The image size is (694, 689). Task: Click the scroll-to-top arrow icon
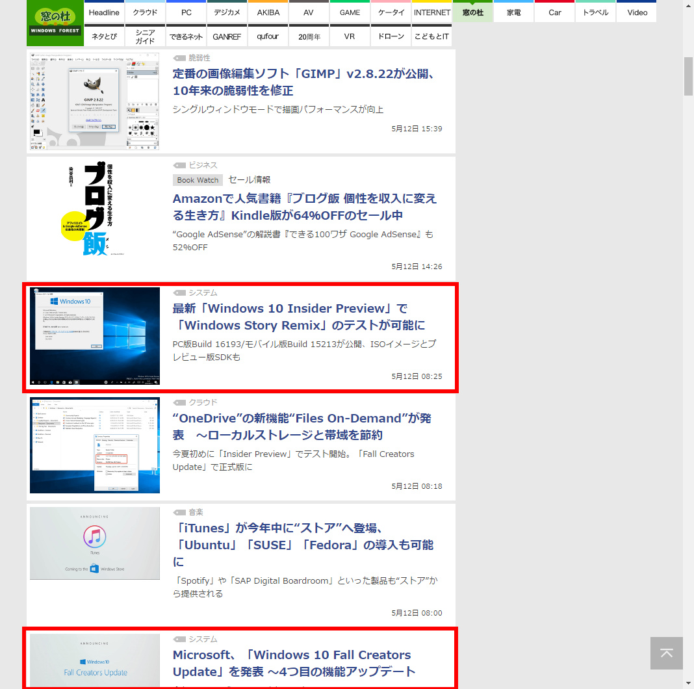coord(666,653)
